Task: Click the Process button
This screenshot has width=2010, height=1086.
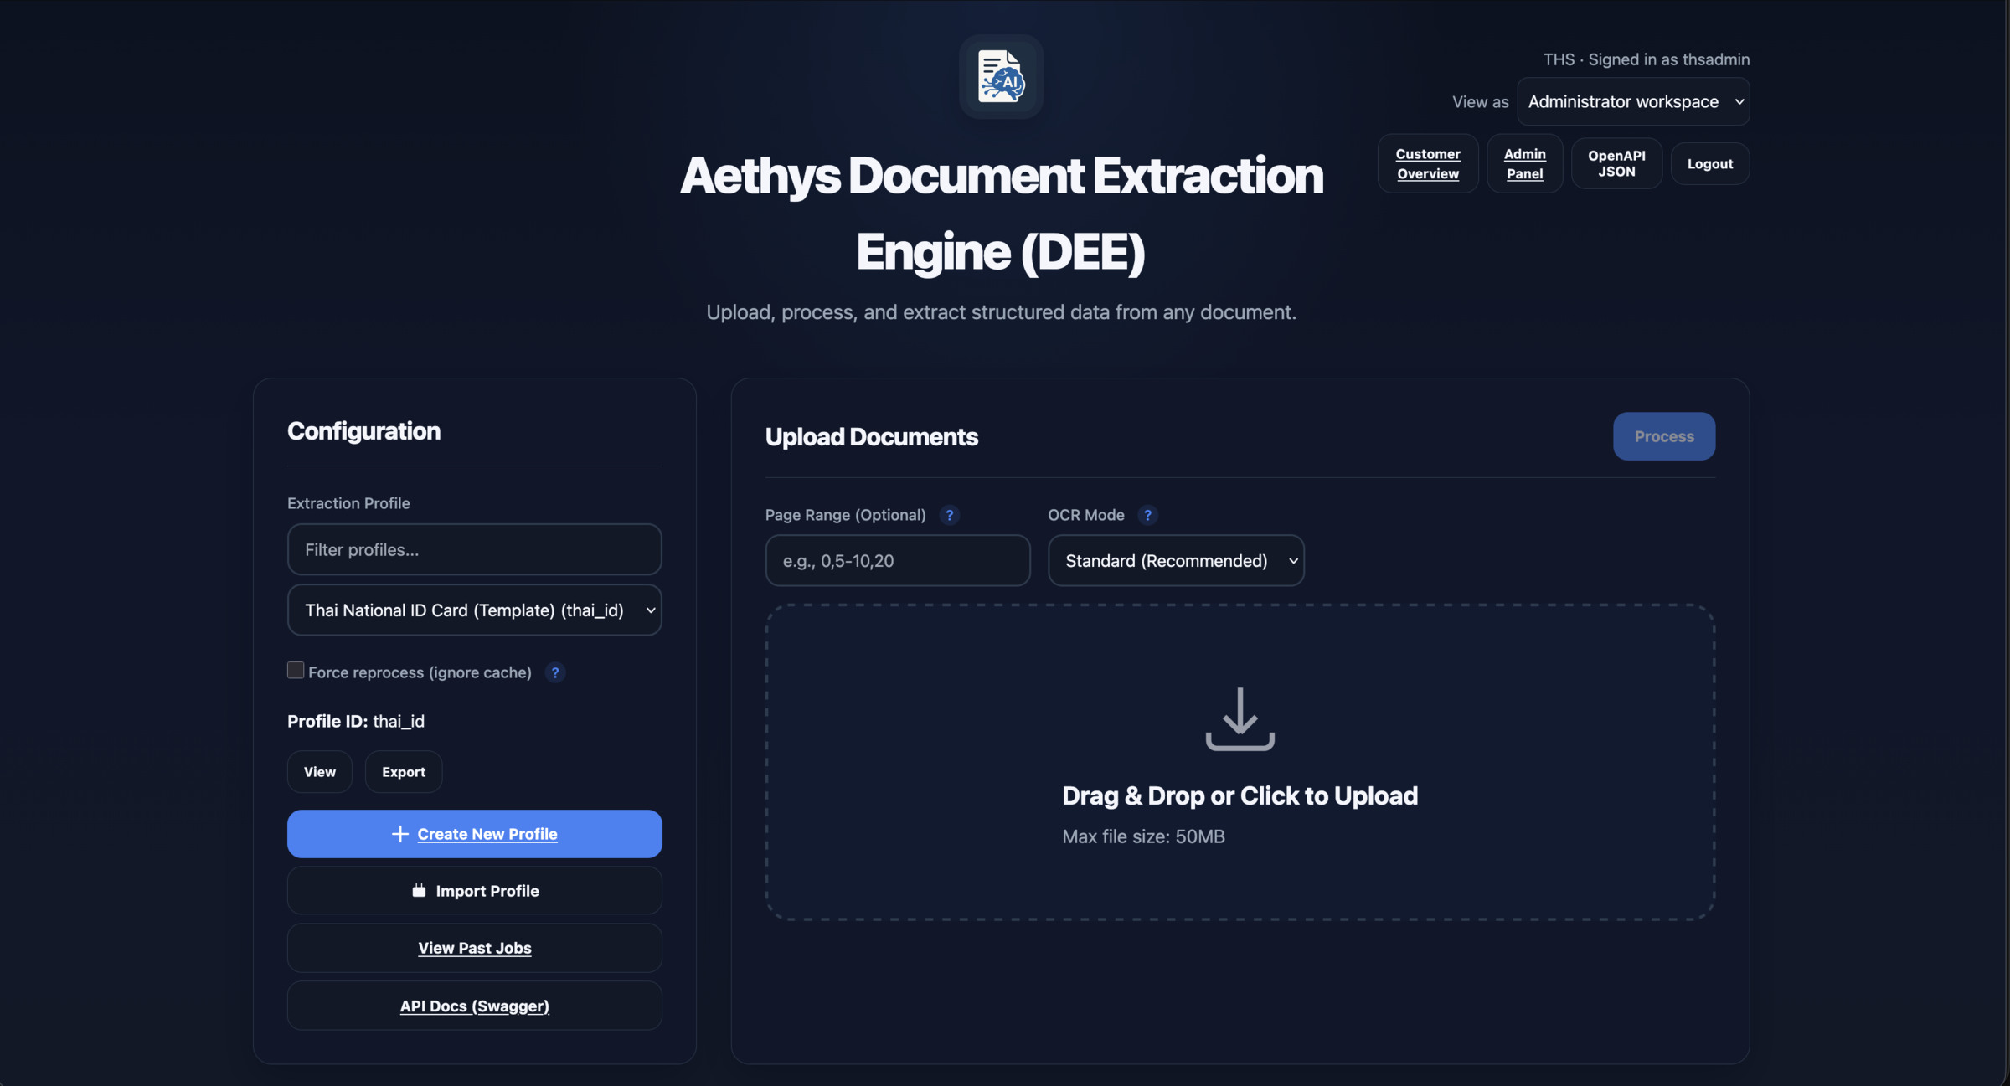Action: point(1664,436)
